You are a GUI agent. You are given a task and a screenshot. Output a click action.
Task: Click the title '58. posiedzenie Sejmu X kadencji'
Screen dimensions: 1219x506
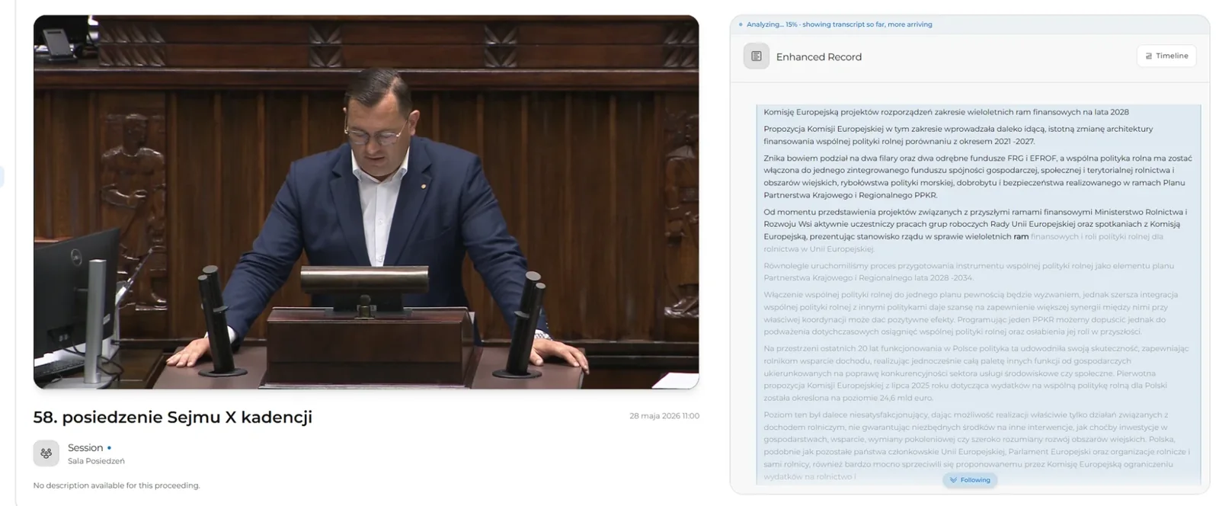click(x=173, y=417)
